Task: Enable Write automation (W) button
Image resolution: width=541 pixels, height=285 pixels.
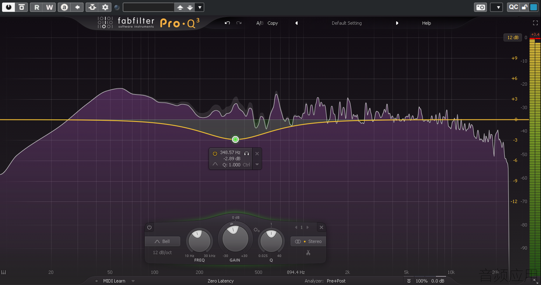Action: (x=49, y=7)
